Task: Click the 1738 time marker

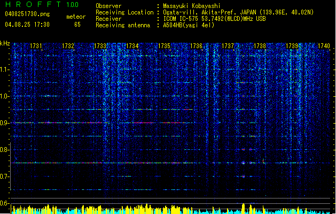Action: 260,46
